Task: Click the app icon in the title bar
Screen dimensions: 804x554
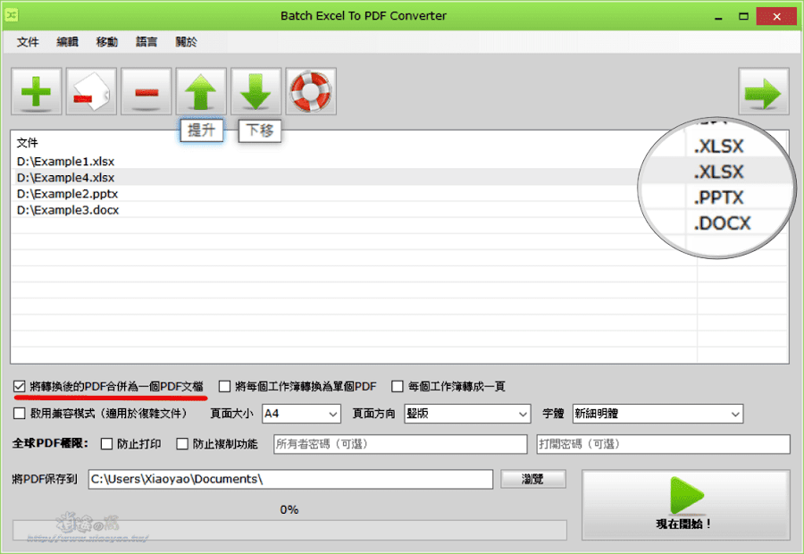Action: tap(12, 15)
